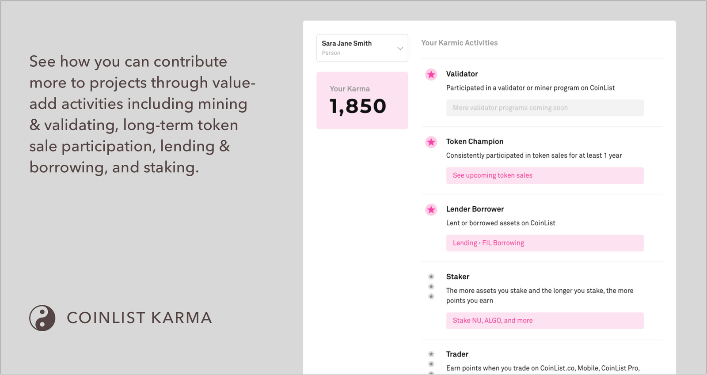
Task: Select the Validator activity title
Action: (462, 74)
